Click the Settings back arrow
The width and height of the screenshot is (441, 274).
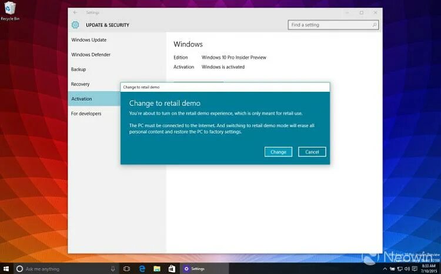(x=75, y=12)
